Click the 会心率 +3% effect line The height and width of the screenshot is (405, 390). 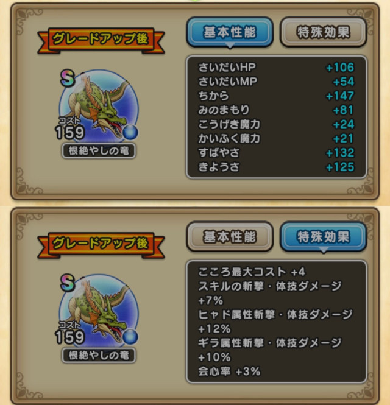point(229,372)
